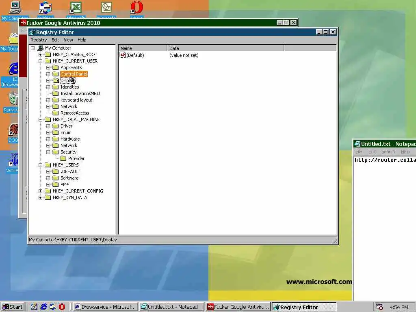Select the InstallLocationsMRU folder icon
Image resolution: width=416 pixels, height=312 pixels.
(55, 93)
